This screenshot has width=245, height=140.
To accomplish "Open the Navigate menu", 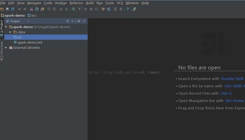I will tap(34, 3).
